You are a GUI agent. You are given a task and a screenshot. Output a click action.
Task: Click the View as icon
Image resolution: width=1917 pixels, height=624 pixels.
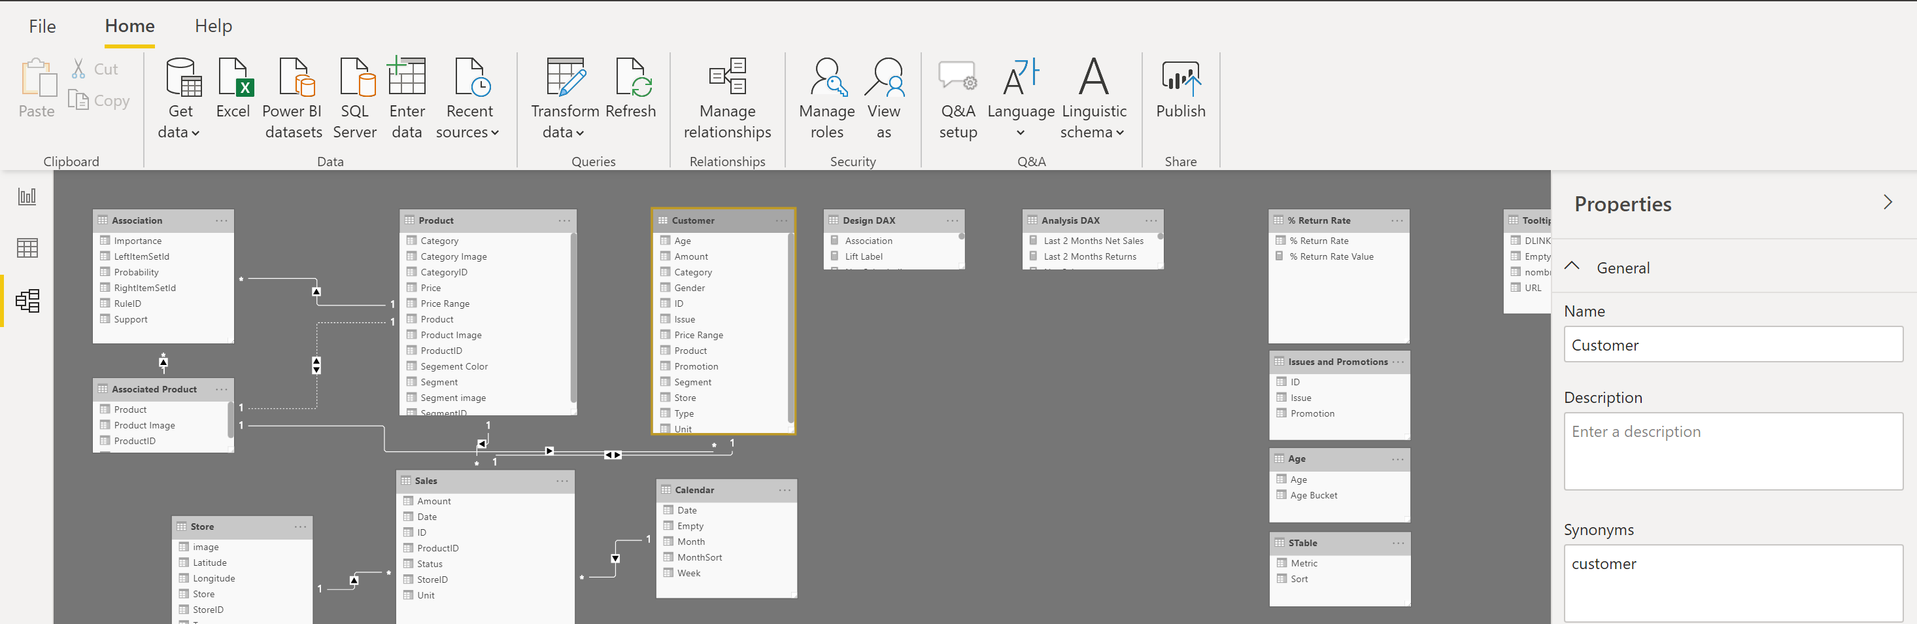tap(885, 77)
